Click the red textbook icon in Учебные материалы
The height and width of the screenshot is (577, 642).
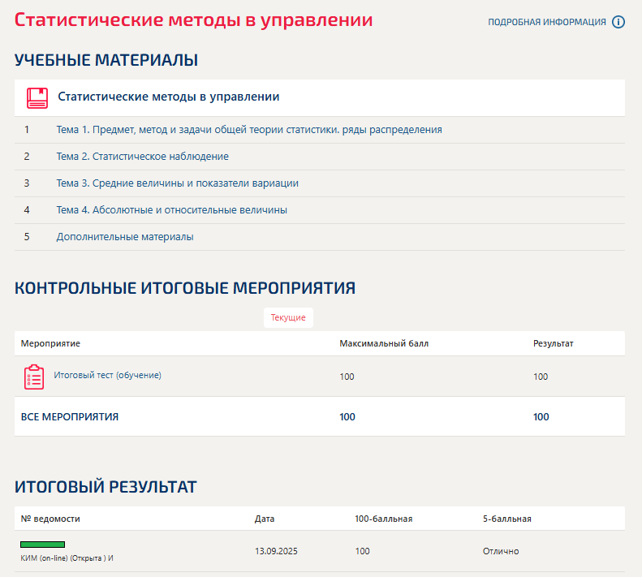tap(37, 98)
